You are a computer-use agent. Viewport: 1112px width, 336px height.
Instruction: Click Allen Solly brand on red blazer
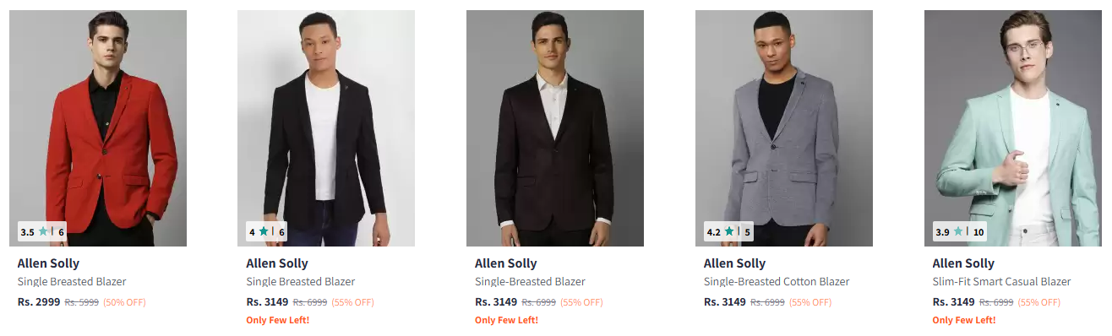tap(48, 263)
